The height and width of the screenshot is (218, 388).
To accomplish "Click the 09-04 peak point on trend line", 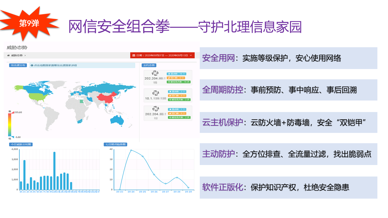I will 131,150.
